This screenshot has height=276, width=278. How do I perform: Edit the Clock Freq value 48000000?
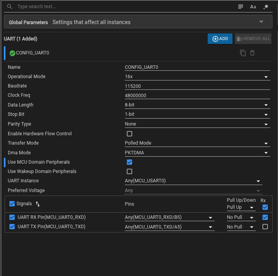[x=198, y=96]
